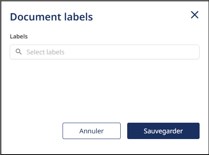Open the Select labels dropdown list

tap(105, 52)
